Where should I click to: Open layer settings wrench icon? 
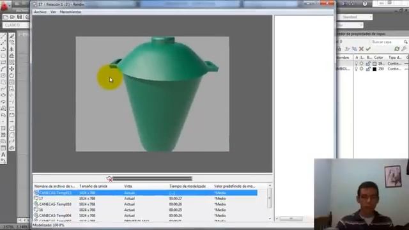click(404, 49)
